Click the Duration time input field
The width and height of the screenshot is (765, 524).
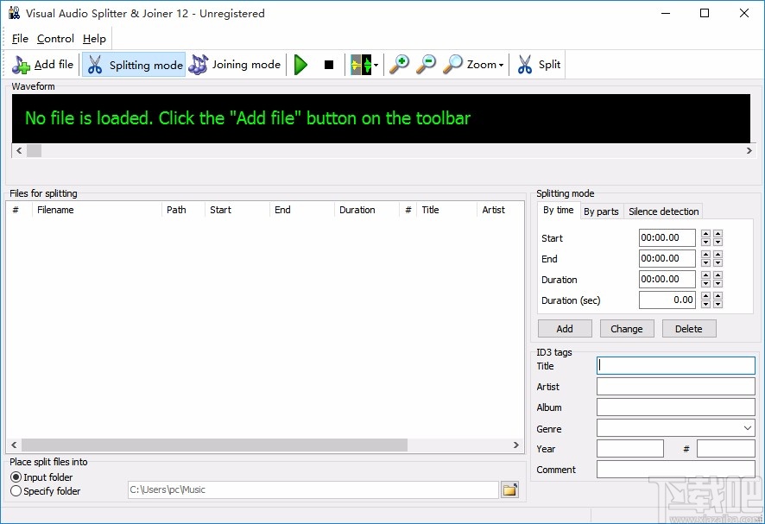[x=667, y=279]
